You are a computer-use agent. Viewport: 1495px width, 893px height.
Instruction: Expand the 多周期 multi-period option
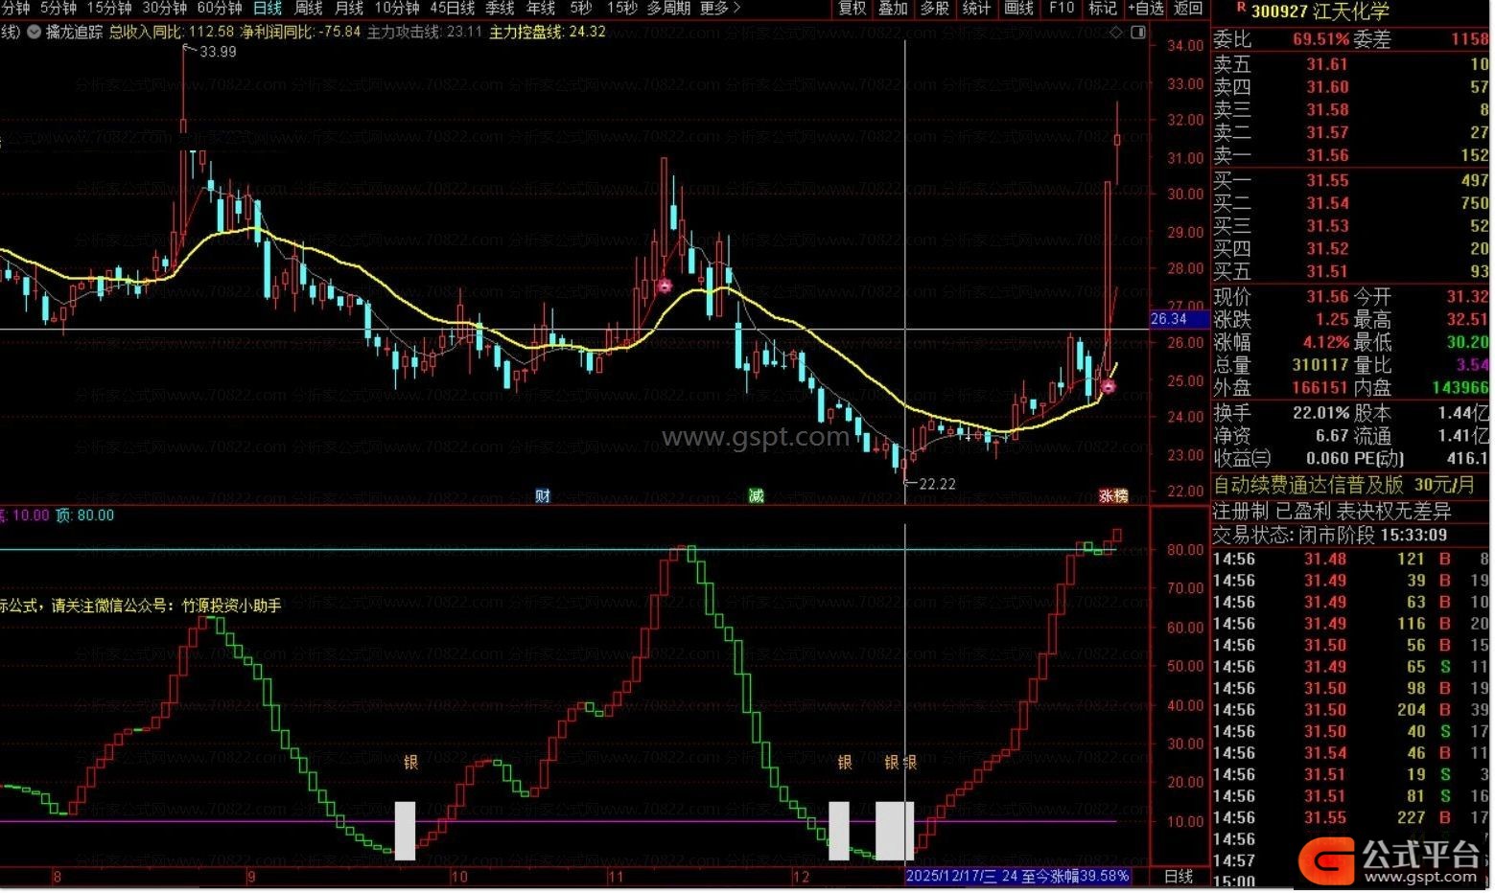pos(668,9)
